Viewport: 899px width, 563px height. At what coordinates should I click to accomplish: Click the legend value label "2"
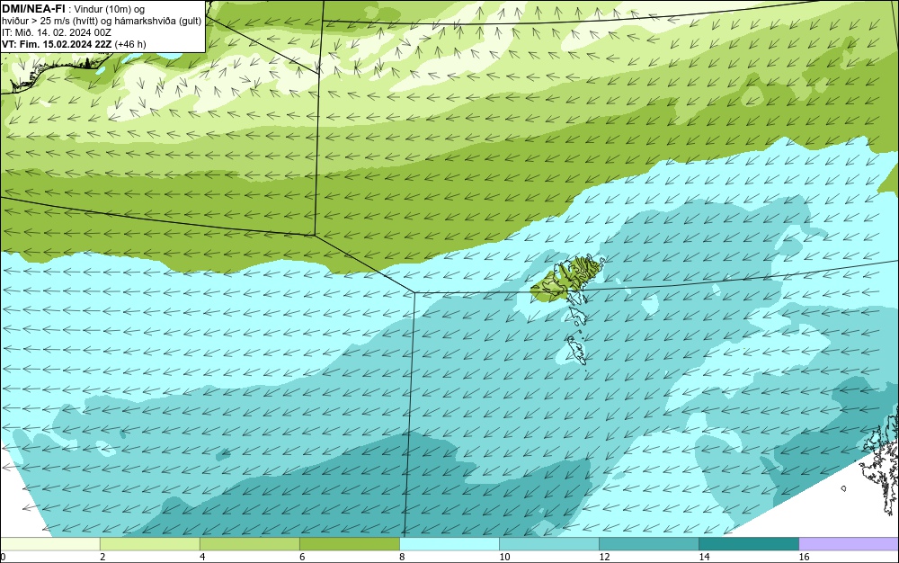(x=102, y=557)
